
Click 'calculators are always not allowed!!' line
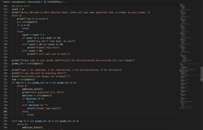[41, 76]
